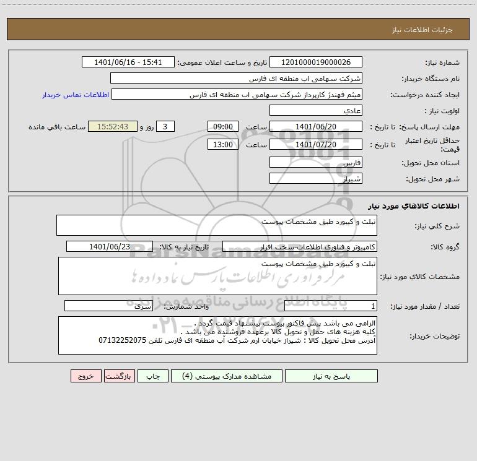The height and width of the screenshot is (461, 477).
Task: Click the label اولویت نیاز
Action: coord(442,111)
